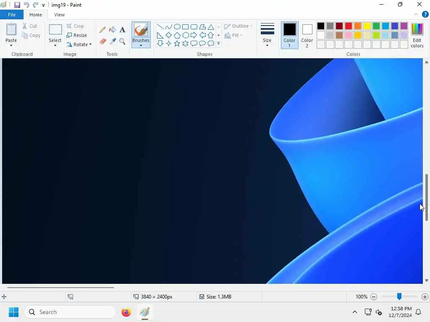The width and height of the screenshot is (430, 322).
Task: Set Color 1 as active color
Action: coord(289,35)
